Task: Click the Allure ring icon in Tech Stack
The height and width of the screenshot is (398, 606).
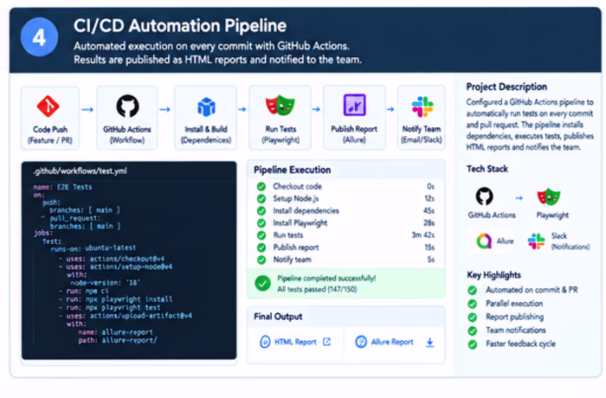Action: tap(483, 241)
